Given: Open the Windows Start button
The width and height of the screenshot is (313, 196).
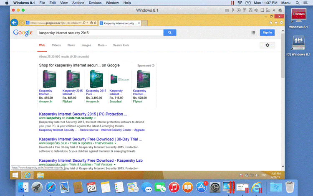Looking at the screenshot, I should 15,175.
